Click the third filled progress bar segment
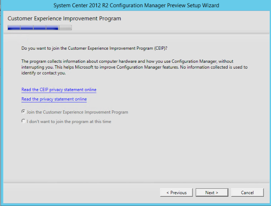 (x=40, y=28)
